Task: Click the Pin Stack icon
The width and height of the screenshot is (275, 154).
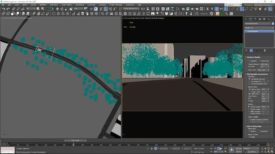Action: tap(246, 50)
